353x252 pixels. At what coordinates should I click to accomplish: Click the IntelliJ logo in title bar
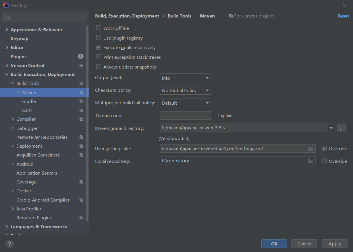[5, 5]
